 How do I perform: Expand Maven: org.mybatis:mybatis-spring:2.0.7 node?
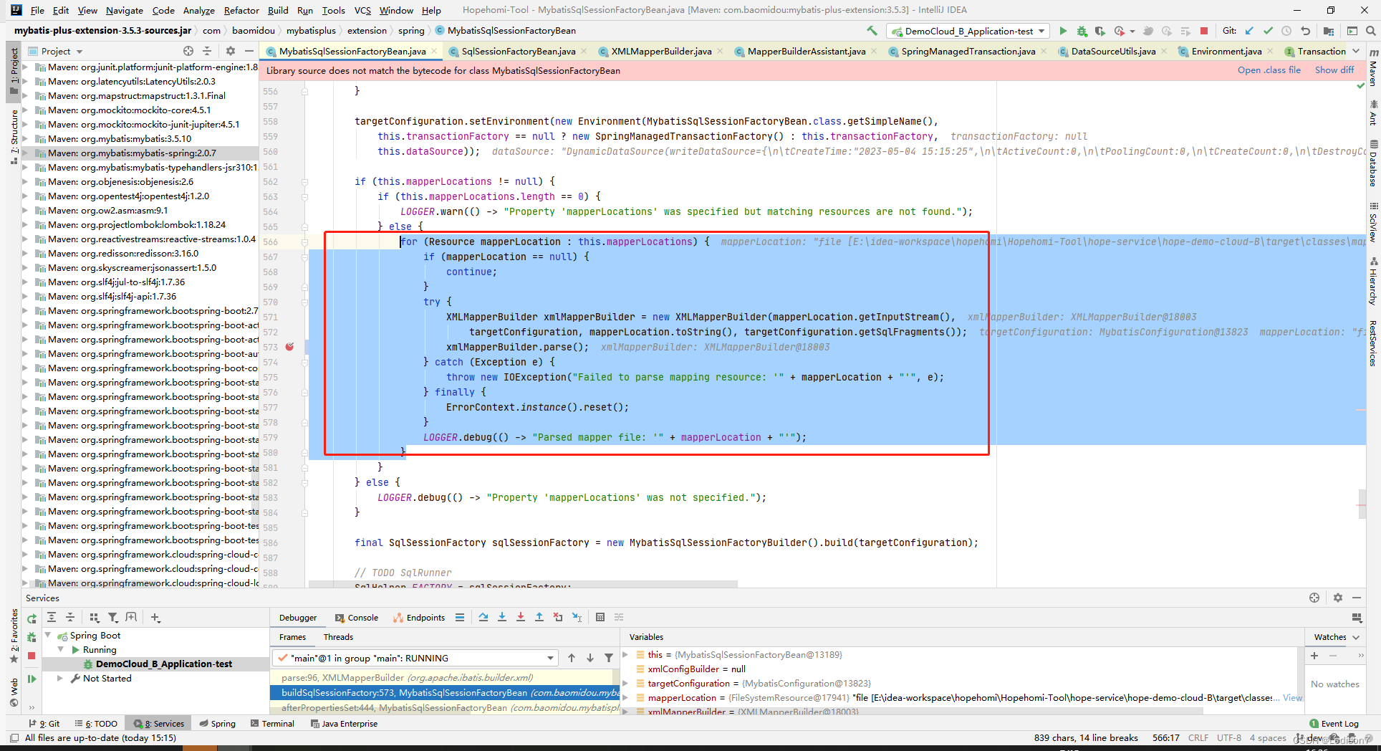pos(27,153)
